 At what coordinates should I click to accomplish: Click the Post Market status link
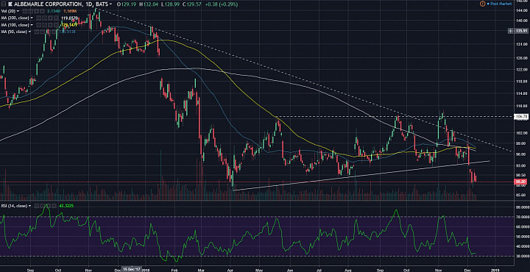501,4
